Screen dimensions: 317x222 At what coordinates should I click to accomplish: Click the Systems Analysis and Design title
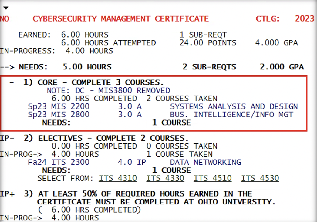pos(234,107)
